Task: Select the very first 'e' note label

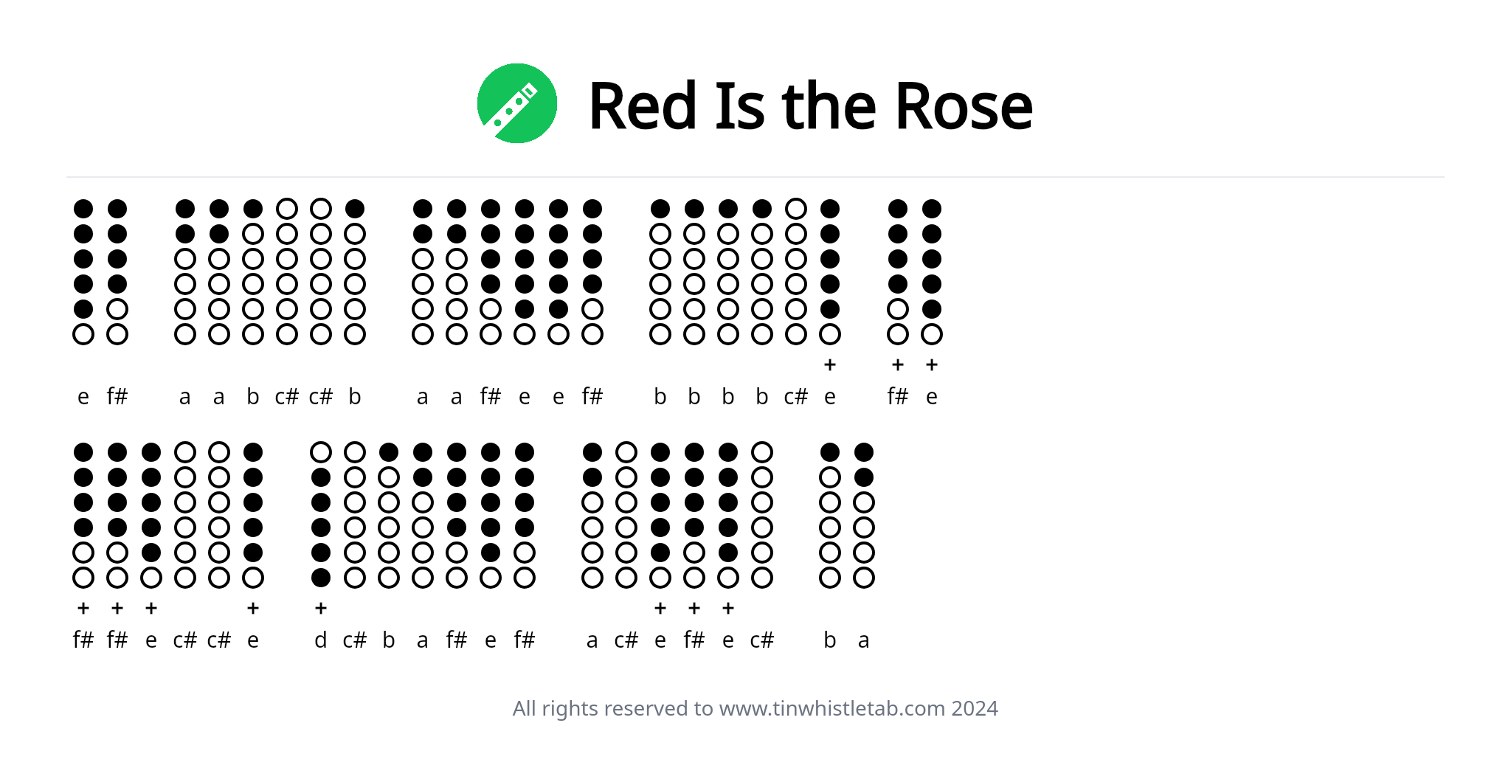Action: (x=83, y=398)
